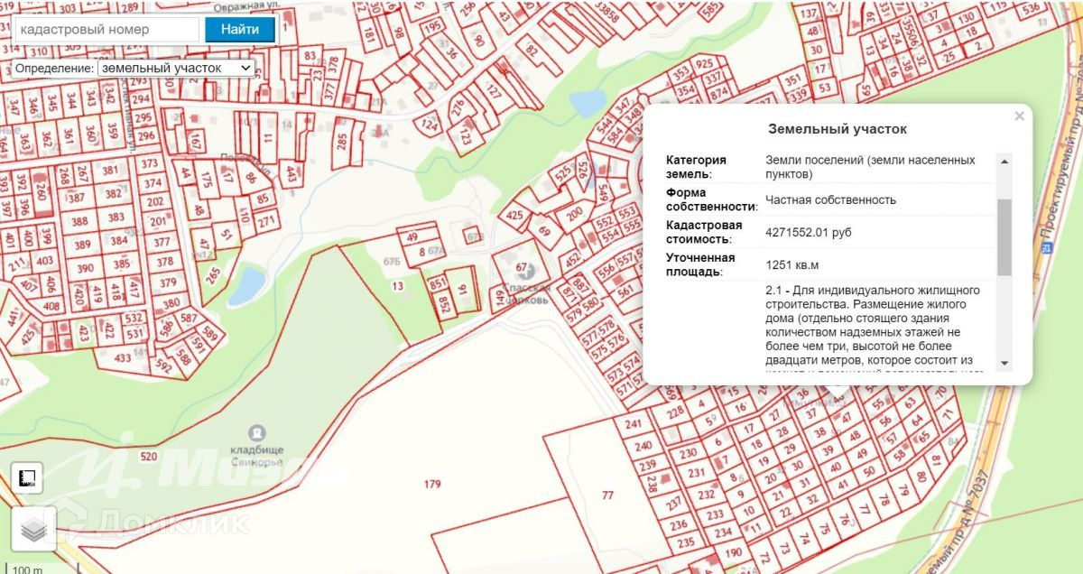1083x574 pixels.
Task: Select land parcel 532 on map
Action: 134,319
